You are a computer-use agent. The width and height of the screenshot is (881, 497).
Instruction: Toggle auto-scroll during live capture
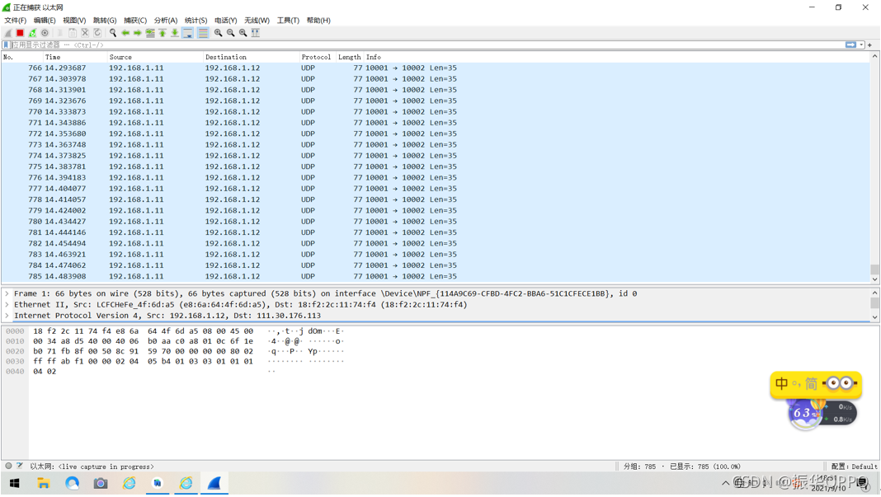(x=188, y=33)
